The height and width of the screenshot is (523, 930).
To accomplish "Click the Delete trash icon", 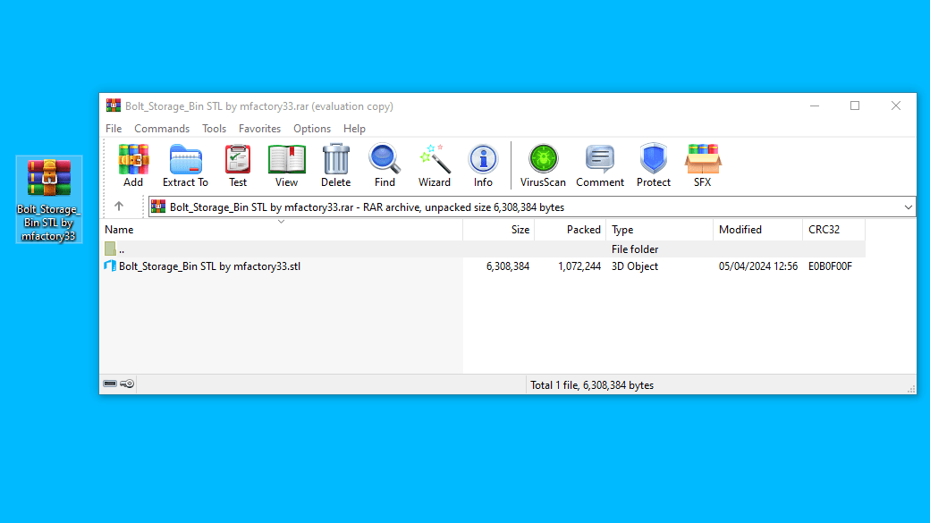I will [x=335, y=165].
